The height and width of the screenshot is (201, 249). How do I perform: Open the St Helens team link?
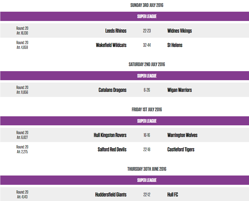pyautogui.click(x=175, y=45)
